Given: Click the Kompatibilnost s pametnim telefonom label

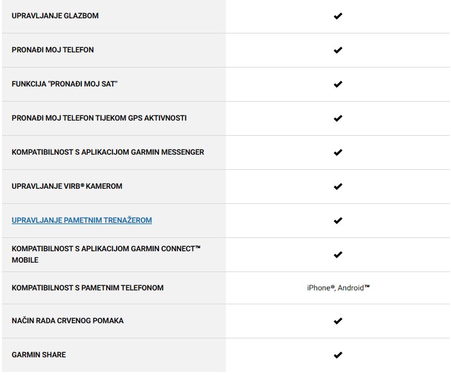Looking at the screenshot, I should [88, 288].
